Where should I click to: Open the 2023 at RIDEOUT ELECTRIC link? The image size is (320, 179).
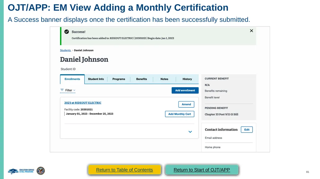(83, 103)
